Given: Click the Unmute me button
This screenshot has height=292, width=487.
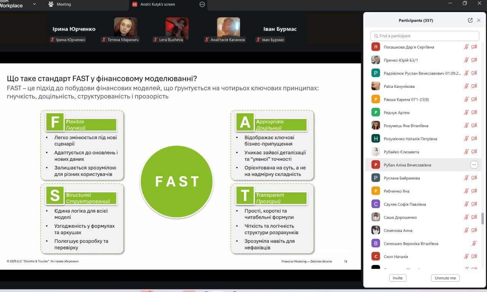Looking at the screenshot, I should [x=445, y=278].
